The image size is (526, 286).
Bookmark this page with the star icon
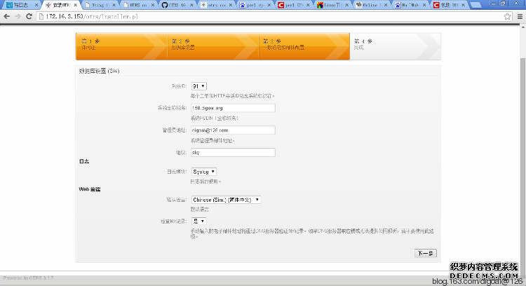[507, 16]
